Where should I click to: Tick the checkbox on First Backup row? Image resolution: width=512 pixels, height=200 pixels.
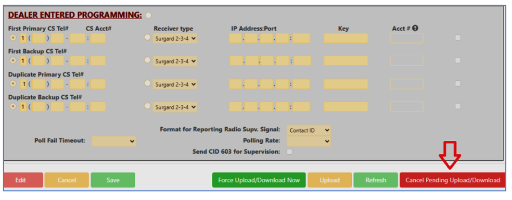click(x=458, y=61)
